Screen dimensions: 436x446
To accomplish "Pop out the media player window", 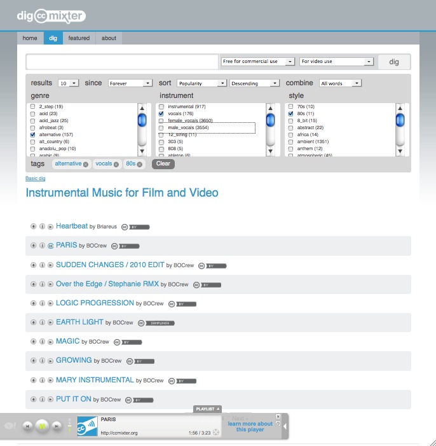I will coord(278,424).
